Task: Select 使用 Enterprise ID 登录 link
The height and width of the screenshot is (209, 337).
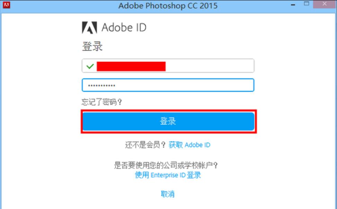Action: click(168, 175)
